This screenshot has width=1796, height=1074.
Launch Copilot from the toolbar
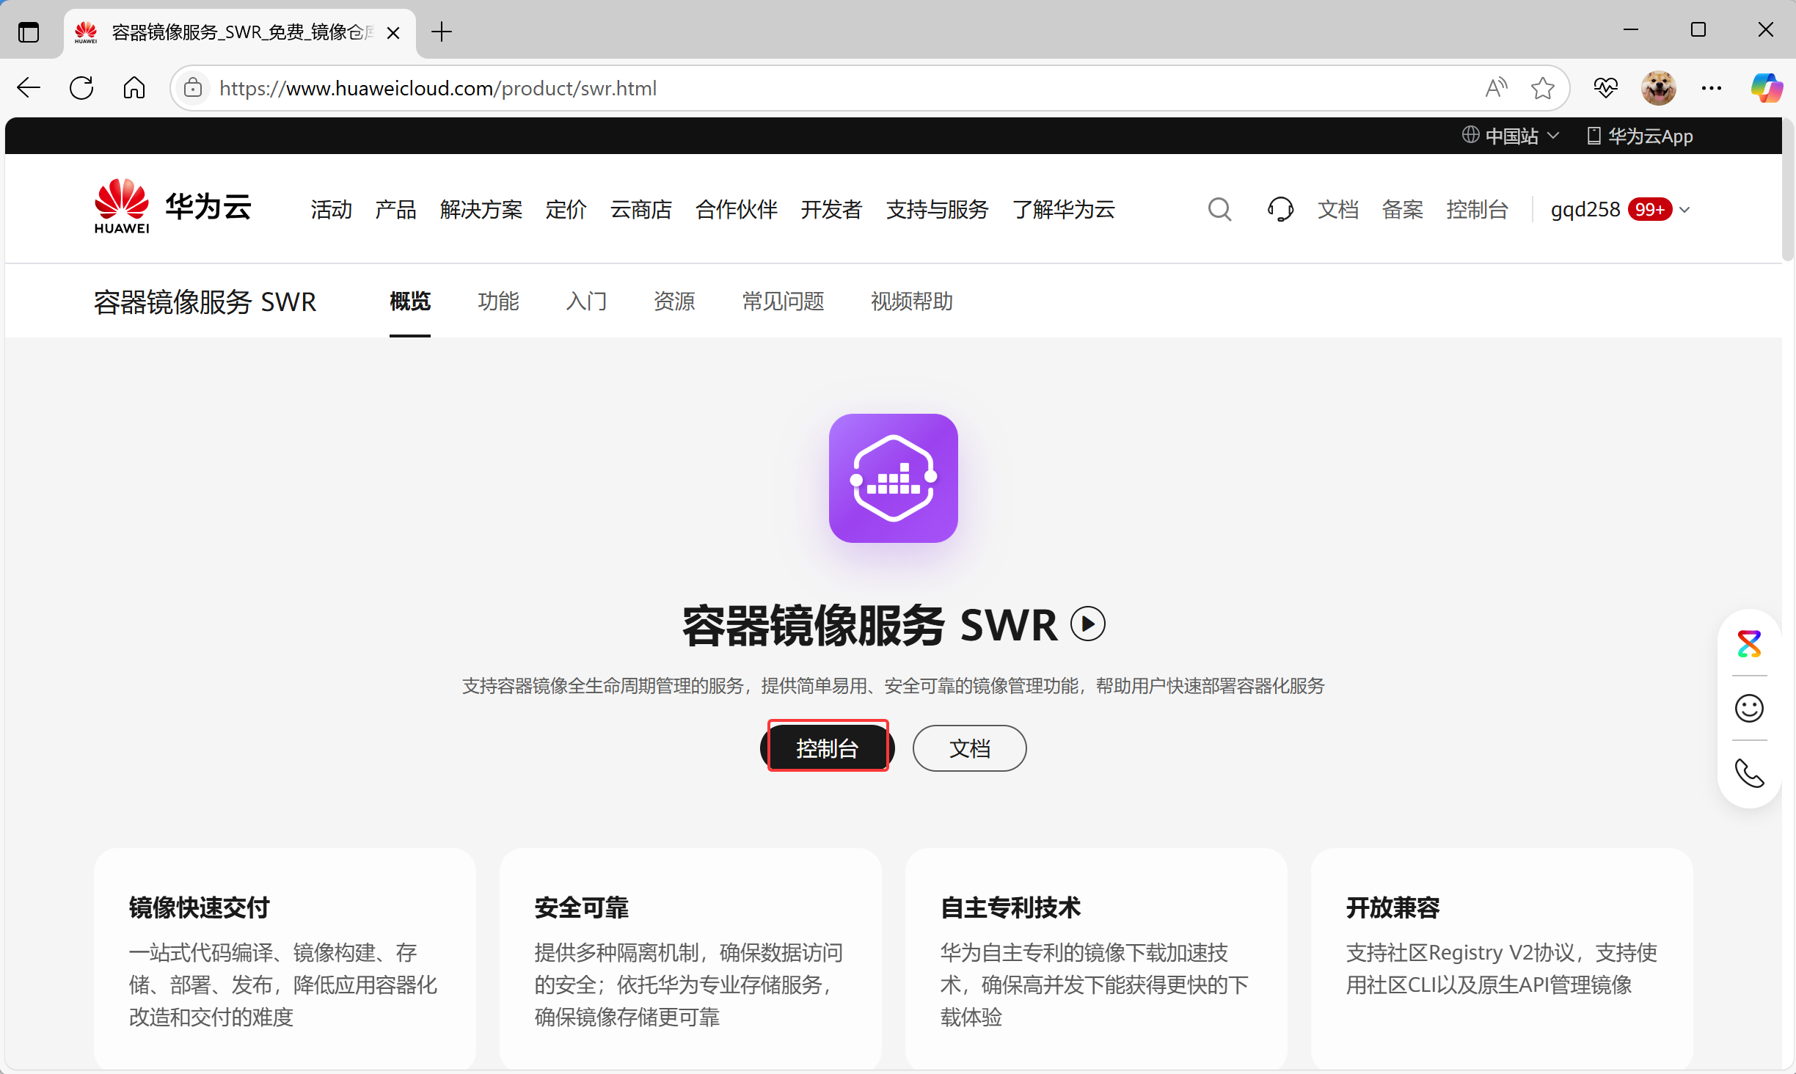pyautogui.click(x=1767, y=88)
